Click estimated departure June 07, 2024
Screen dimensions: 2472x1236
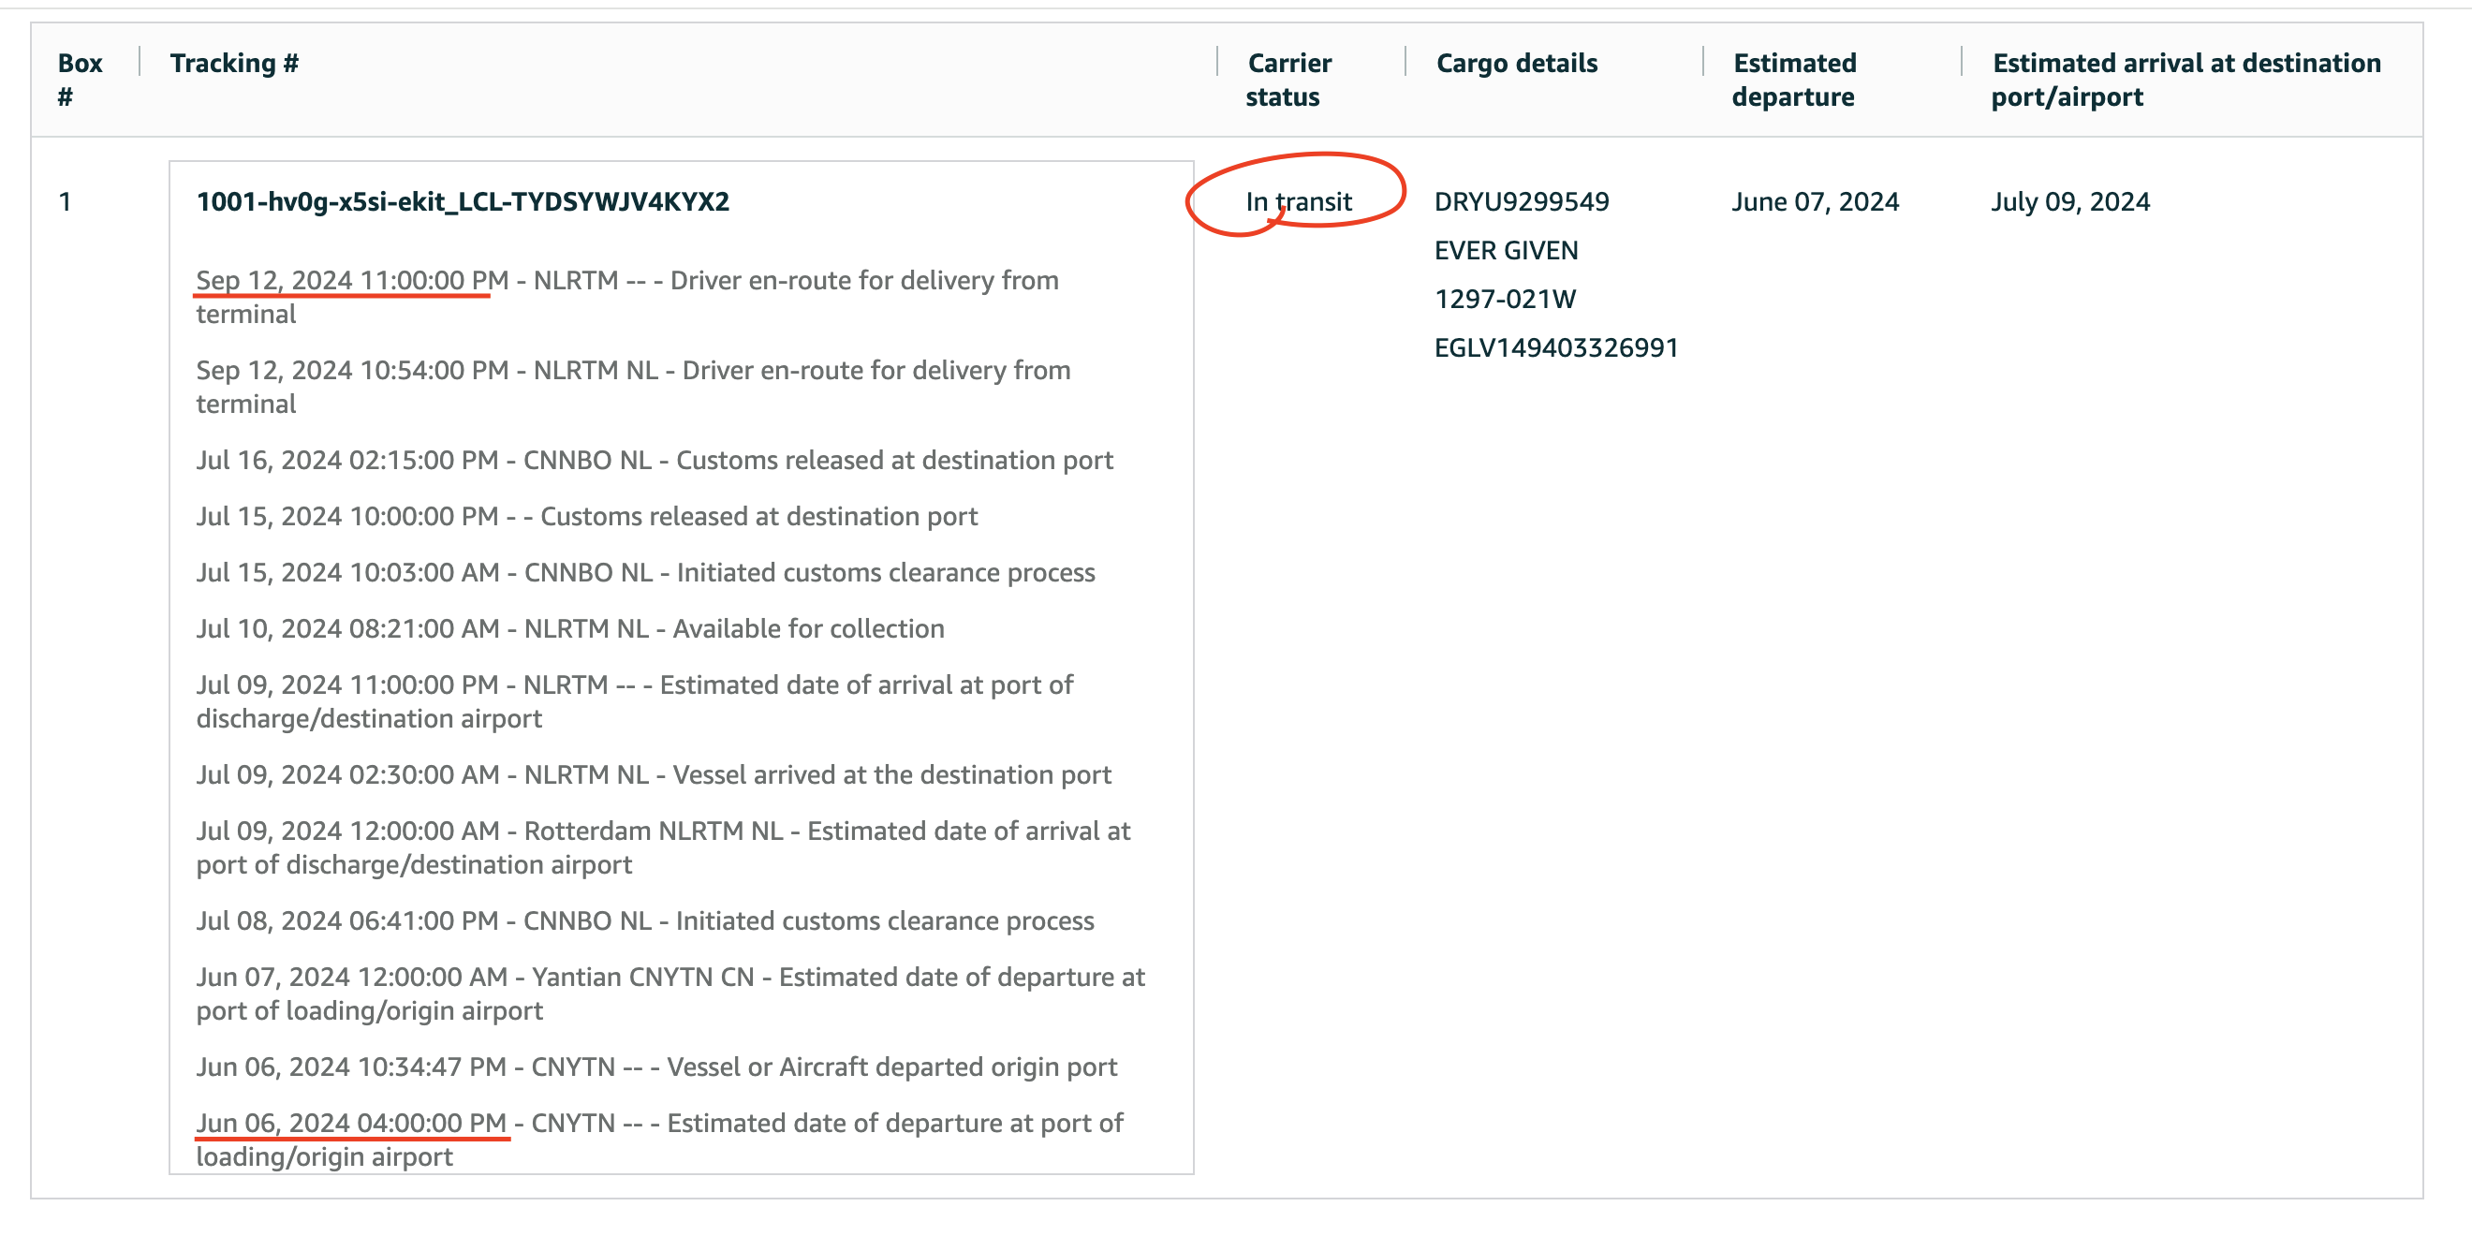click(x=1815, y=201)
